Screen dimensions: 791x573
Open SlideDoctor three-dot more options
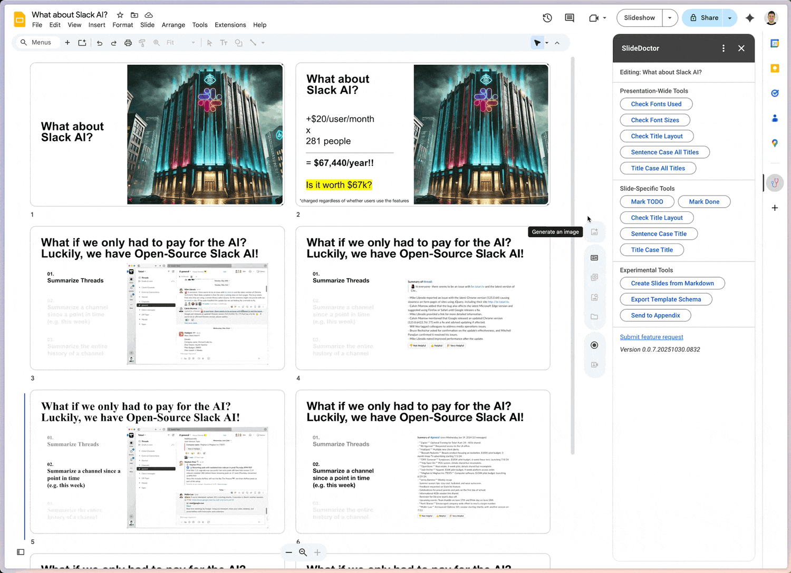[724, 48]
